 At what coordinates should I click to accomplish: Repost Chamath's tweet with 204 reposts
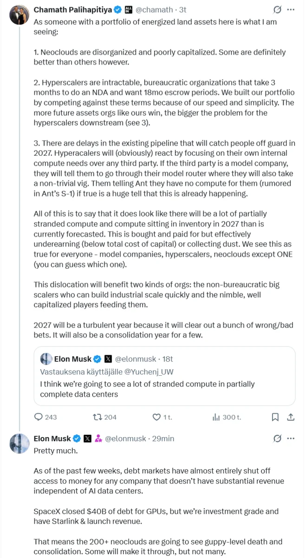click(105, 417)
